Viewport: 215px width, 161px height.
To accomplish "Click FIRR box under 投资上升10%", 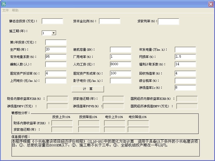I will point(62,123).
